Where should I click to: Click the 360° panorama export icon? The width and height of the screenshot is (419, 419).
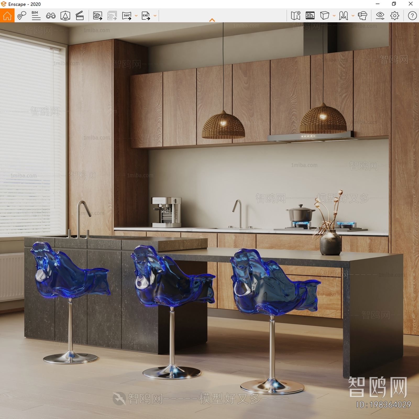click(127, 16)
